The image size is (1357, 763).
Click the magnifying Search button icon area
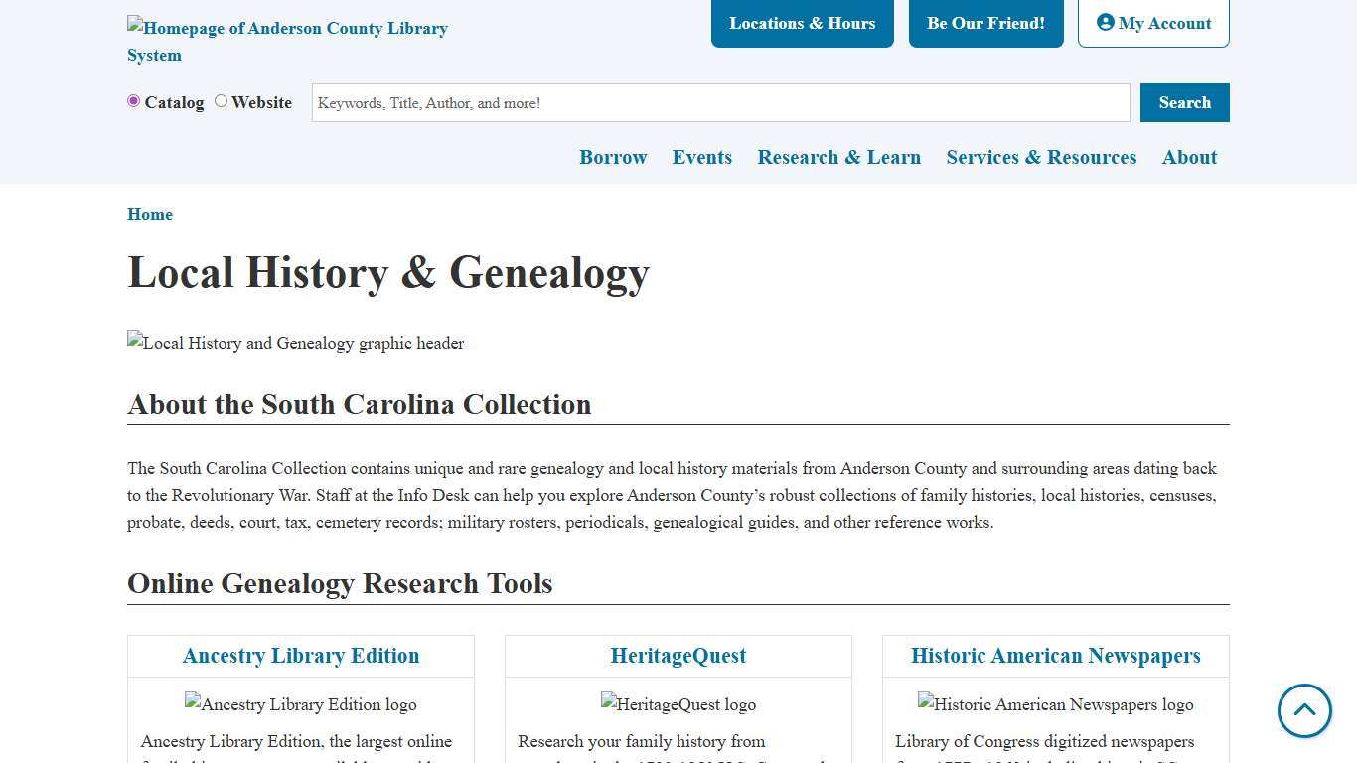pos(1184,102)
